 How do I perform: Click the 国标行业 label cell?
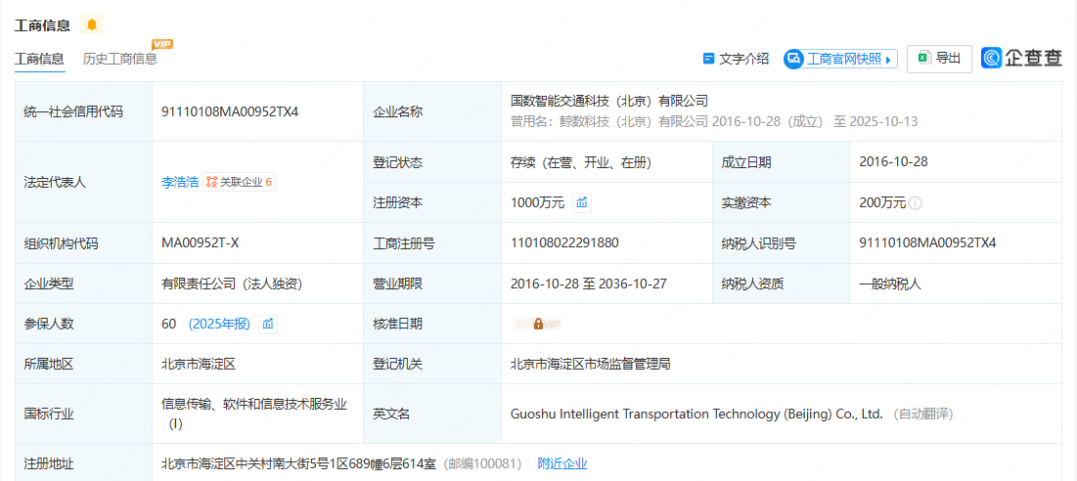[x=83, y=414]
